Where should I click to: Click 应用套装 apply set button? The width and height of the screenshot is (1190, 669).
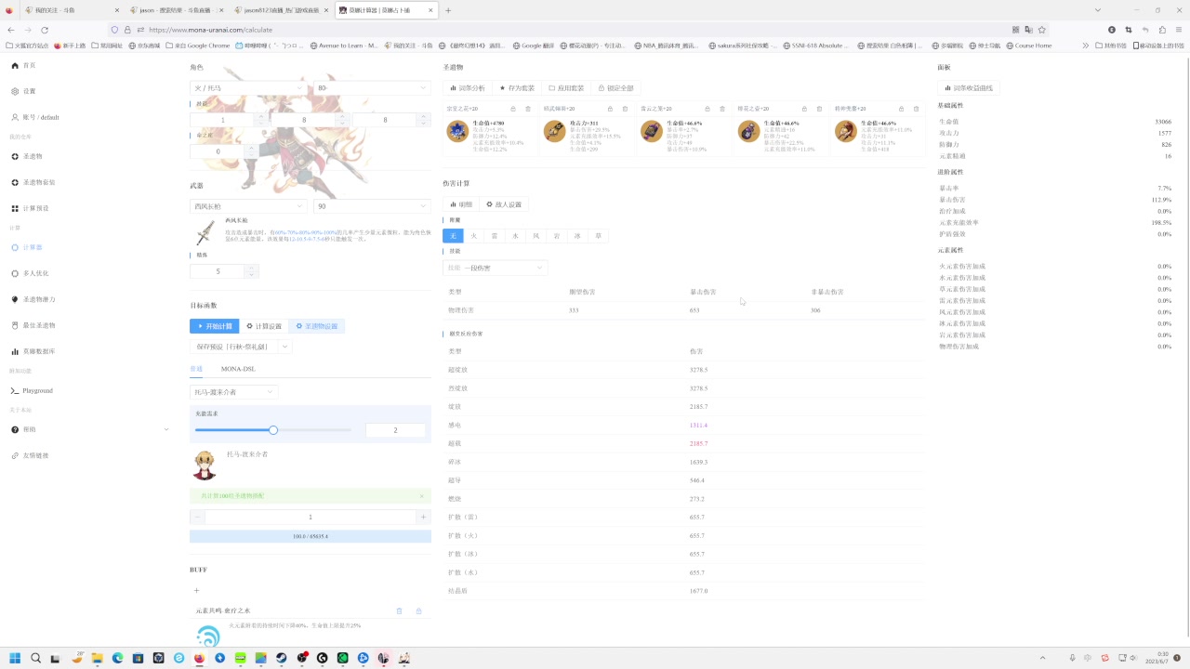[566, 88]
